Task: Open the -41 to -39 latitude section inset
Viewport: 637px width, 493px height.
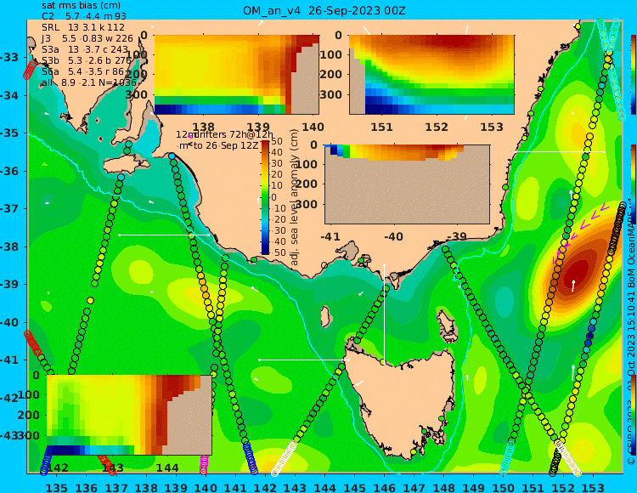Action: (407, 184)
